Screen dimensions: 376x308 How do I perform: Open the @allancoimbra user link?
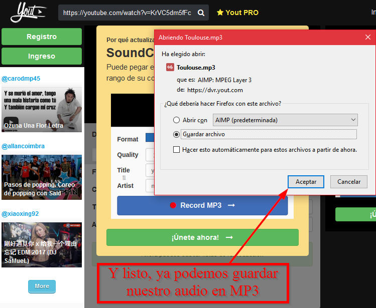(23, 146)
